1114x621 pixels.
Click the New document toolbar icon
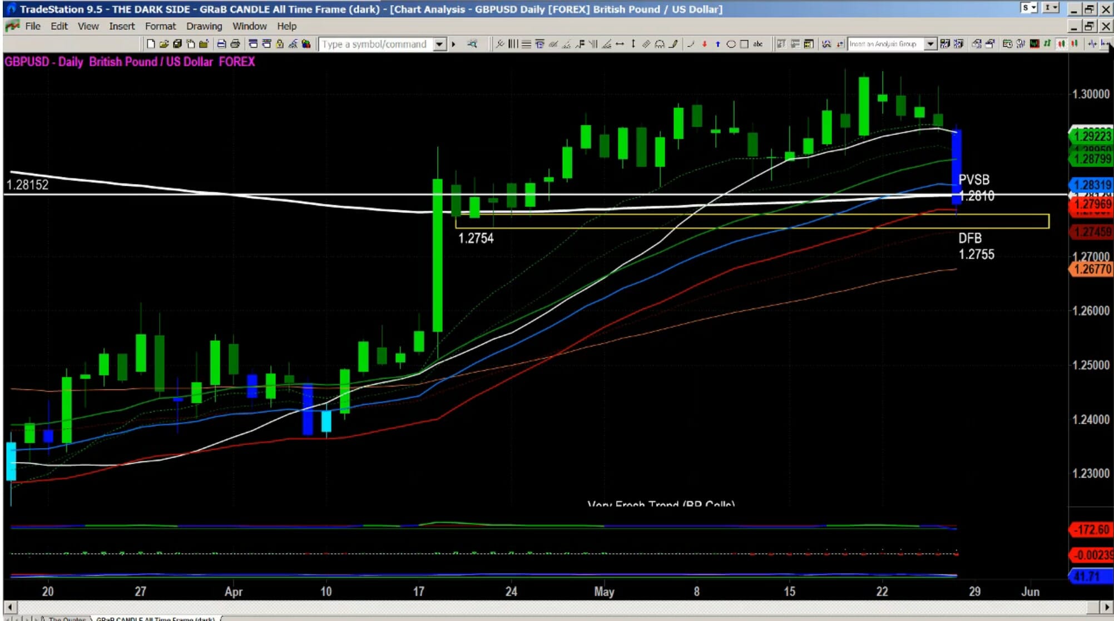coord(150,44)
